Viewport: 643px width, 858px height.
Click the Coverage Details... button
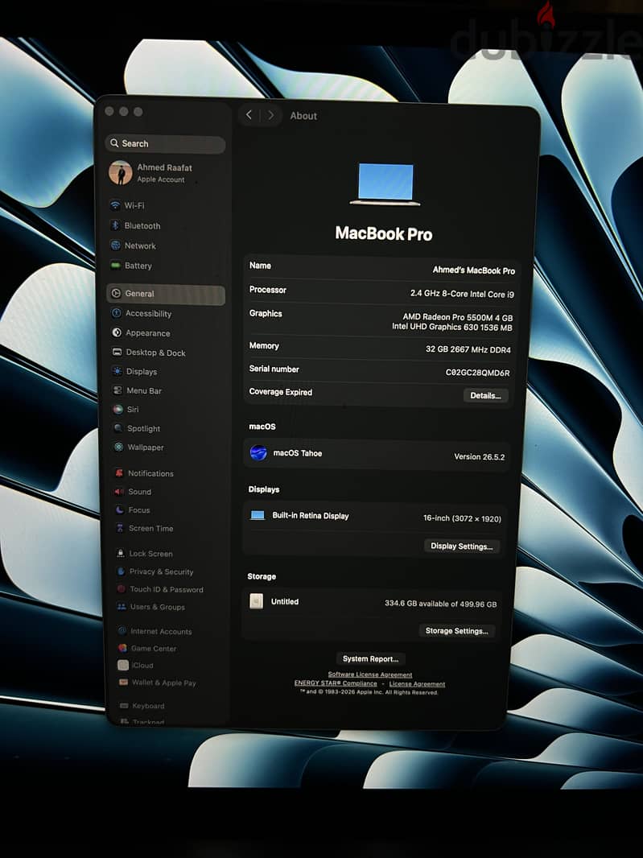point(485,395)
